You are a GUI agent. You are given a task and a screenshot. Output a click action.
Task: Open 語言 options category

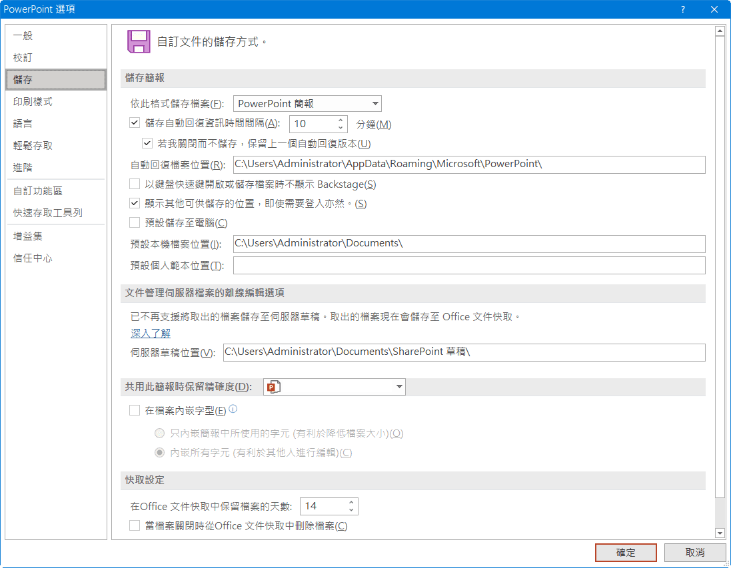pos(56,123)
